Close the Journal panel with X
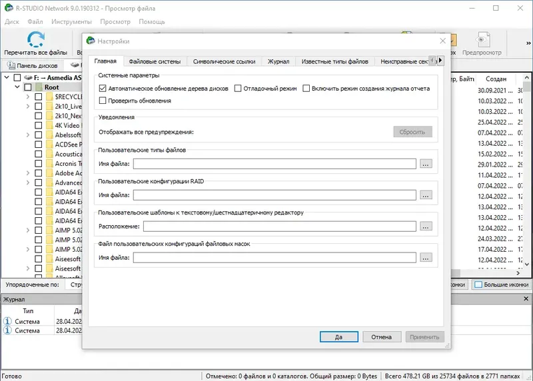The width and height of the screenshot is (533, 381). 526,299
